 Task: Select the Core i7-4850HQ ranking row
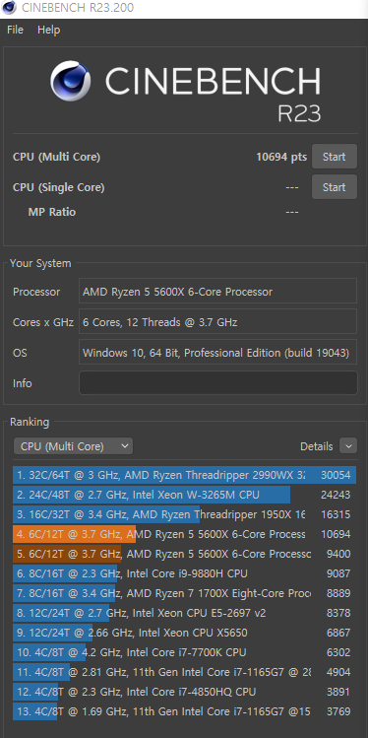click(184, 692)
